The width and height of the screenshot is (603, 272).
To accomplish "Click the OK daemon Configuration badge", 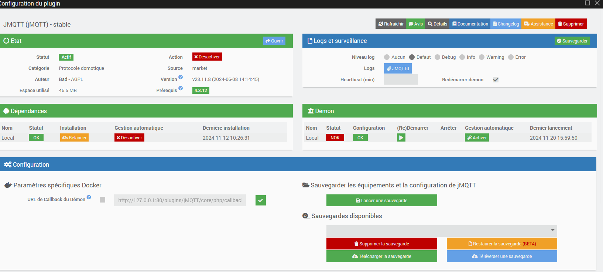I will [x=360, y=137].
